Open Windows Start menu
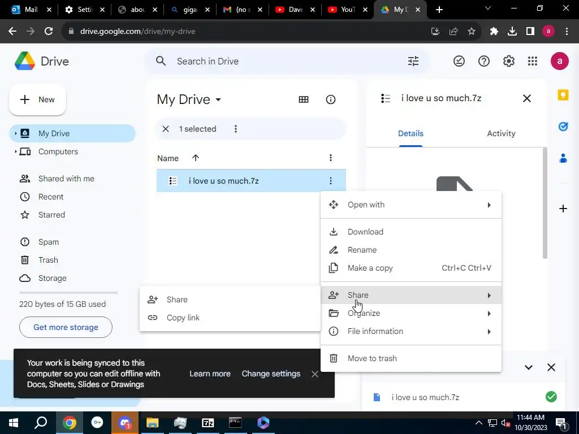Viewport: 579px width, 434px height. (x=14, y=423)
